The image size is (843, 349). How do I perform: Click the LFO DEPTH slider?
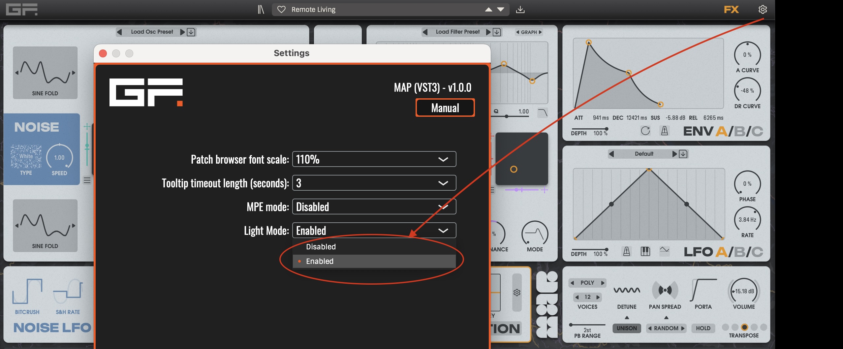pyautogui.click(x=590, y=250)
